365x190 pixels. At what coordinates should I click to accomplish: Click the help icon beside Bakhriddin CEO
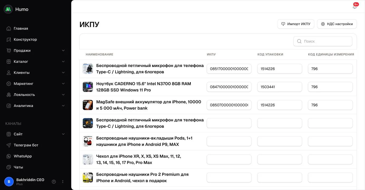pos(54,182)
